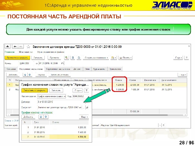Open the Документ field's linked item icon
Viewport: 195px width, 146px height.
(x=87, y=108)
